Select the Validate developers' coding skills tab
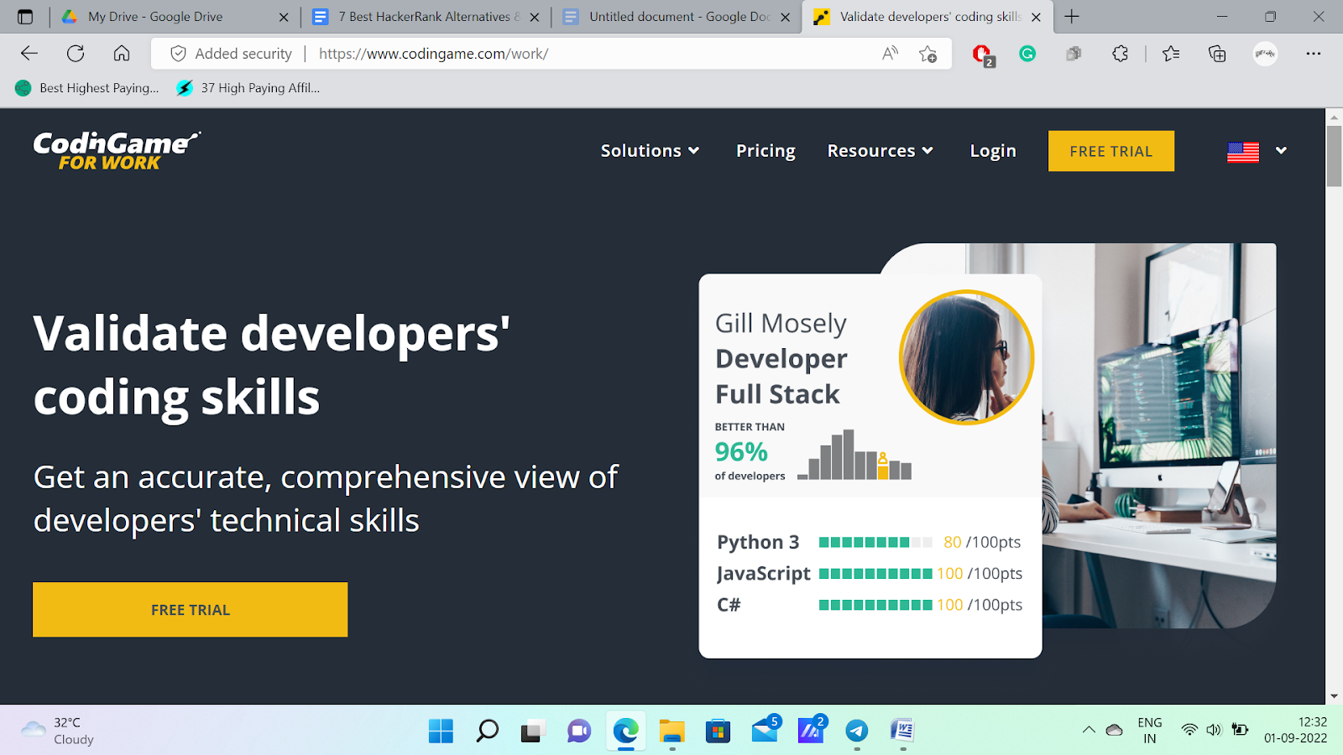This screenshot has width=1343, height=755. tap(928, 17)
